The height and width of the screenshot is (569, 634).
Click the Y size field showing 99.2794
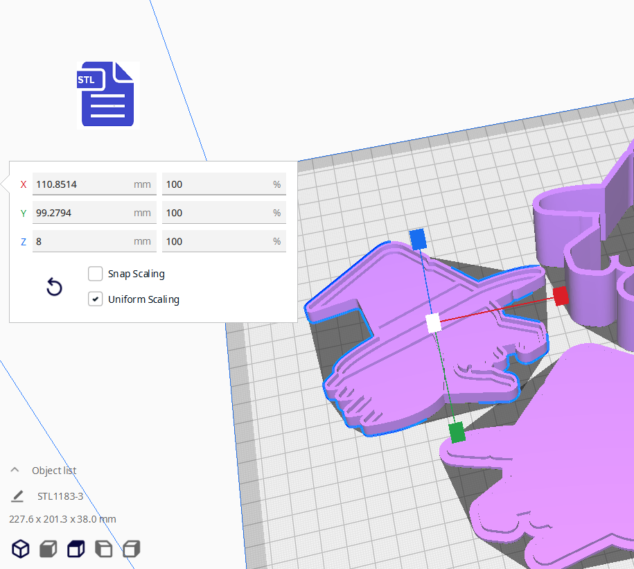click(x=82, y=213)
